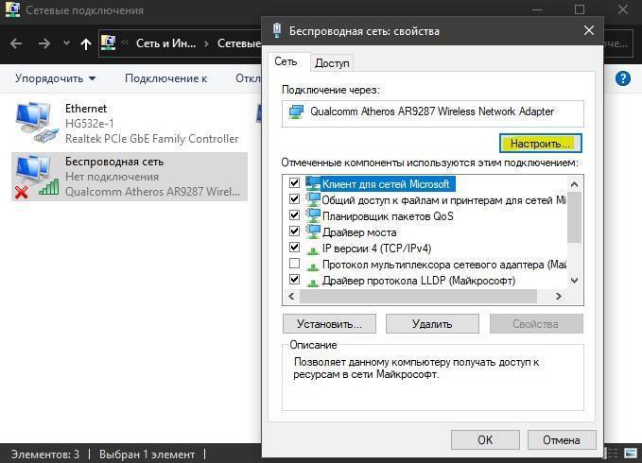
Task: Uncheck 'Общий доступ к файлам и принтерам' checkbox
Action: 294,199
